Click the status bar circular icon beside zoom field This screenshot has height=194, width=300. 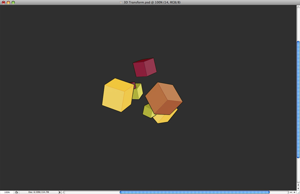tap(16, 192)
